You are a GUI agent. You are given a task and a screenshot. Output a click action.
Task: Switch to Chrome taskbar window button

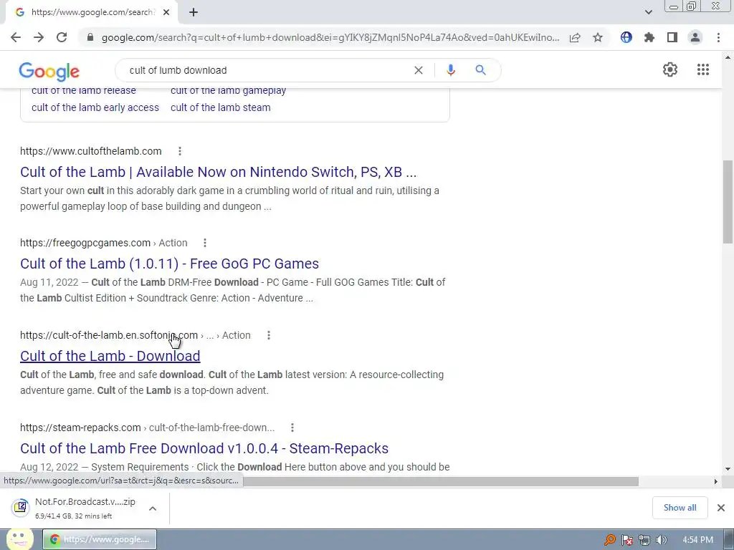[100, 539]
